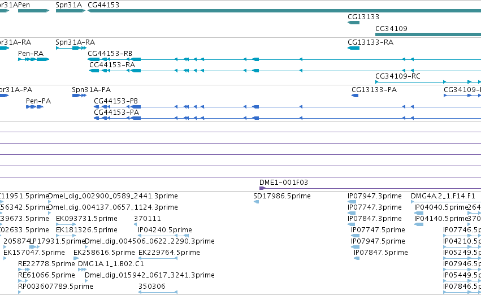Image resolution: width=481 pixels, height=295 pixels.
Task: Select Dmel_dig_015942_0617_3241.3prime label
Action: point(150,275)
